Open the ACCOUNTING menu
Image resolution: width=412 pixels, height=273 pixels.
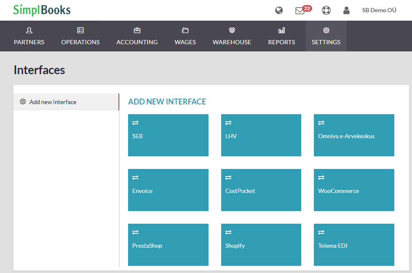pyautogui.click(x=137, y=42)
